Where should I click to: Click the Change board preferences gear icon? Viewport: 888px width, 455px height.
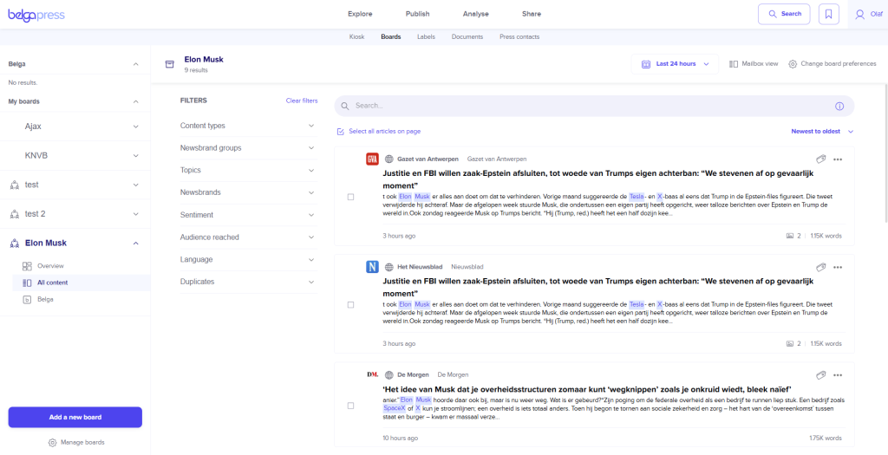[x=793, y=64]
